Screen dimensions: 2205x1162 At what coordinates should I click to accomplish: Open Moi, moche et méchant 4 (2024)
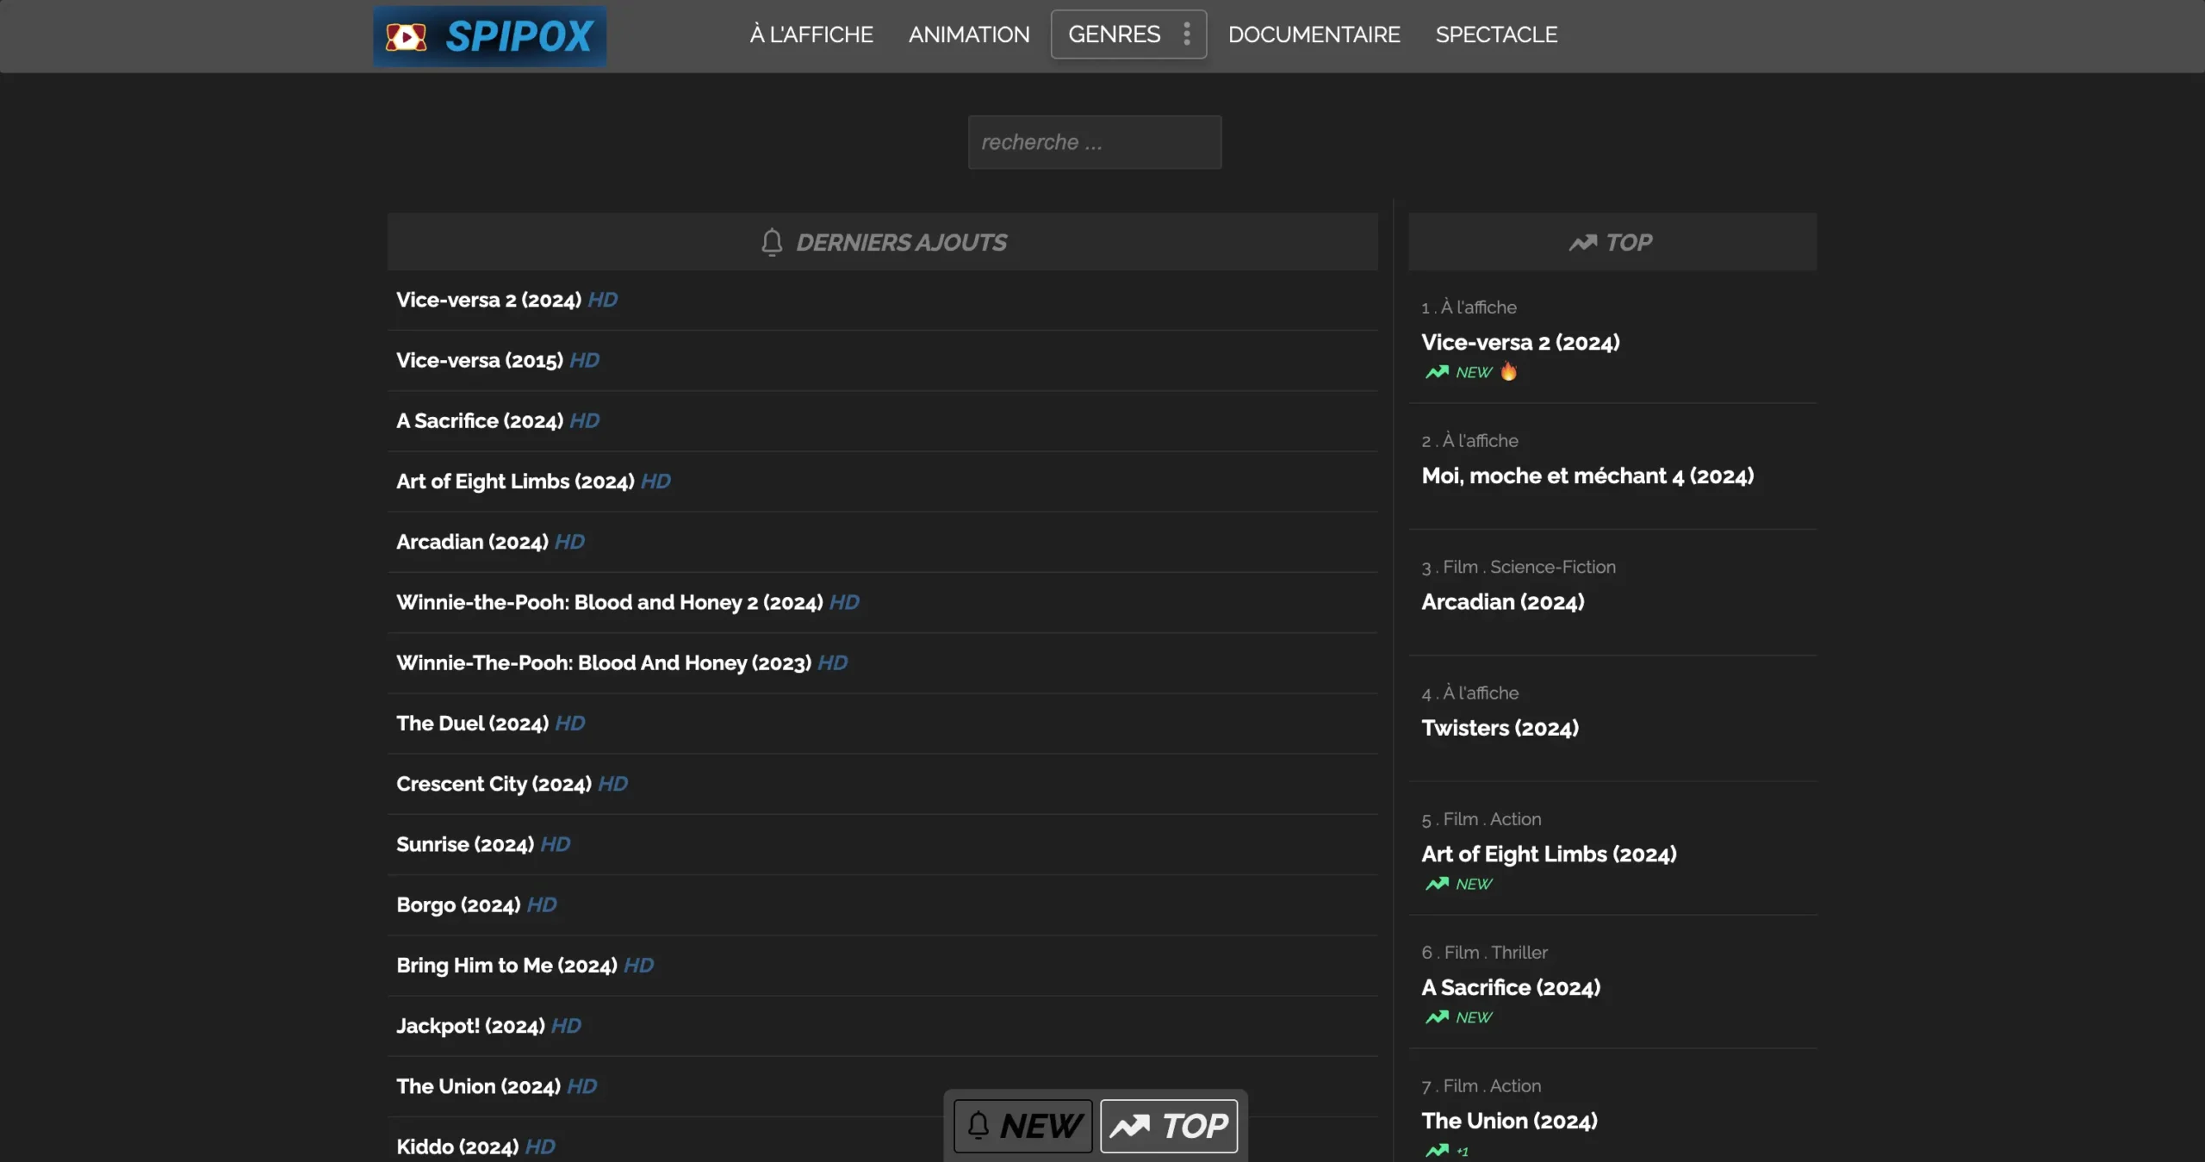tap(1587, 475)
